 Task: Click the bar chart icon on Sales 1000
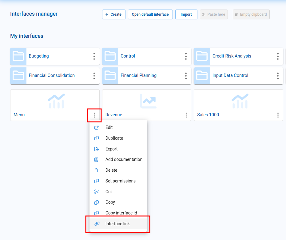coord(240,101)
